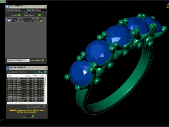The height and width of the screenshot is (127, 169).
Task: Click the Calculate button
Action: tap(27, 116)
